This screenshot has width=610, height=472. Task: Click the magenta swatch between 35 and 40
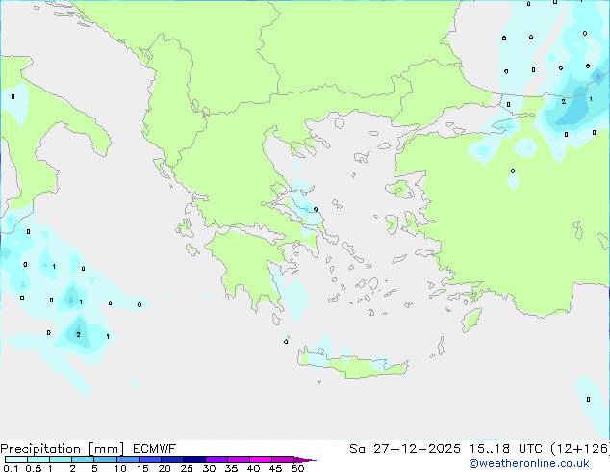(x=238, y=459)
